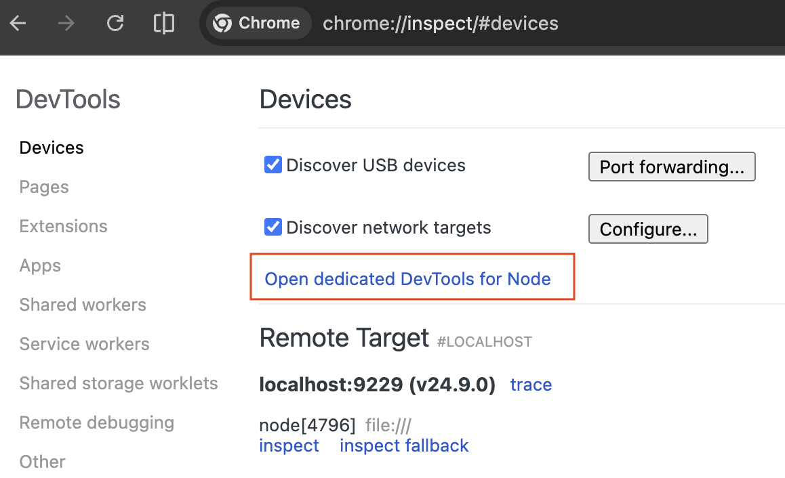Click the browser forward arrow
The image size is (785, 478).
(66, 24)
